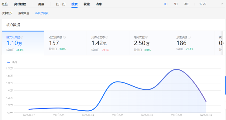Click the 2.50万 exposure count value
The width and height of the screenshot is (226, 120).
click(x=142, y=43)
